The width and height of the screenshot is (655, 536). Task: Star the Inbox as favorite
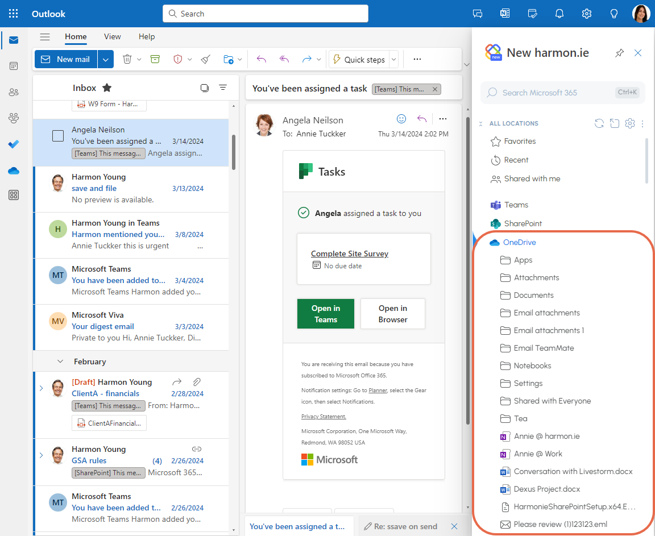[107, 88]
